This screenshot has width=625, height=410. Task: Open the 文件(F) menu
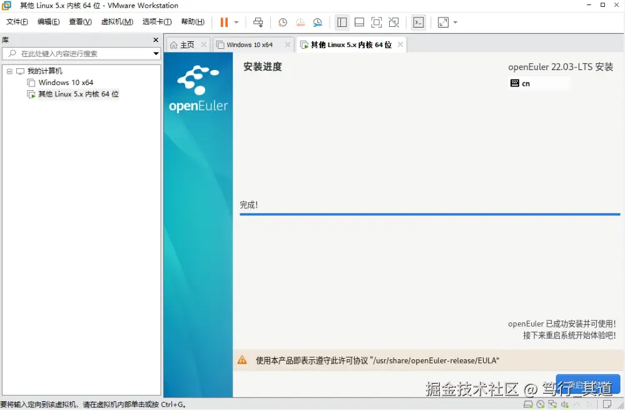tap(17, 21)
